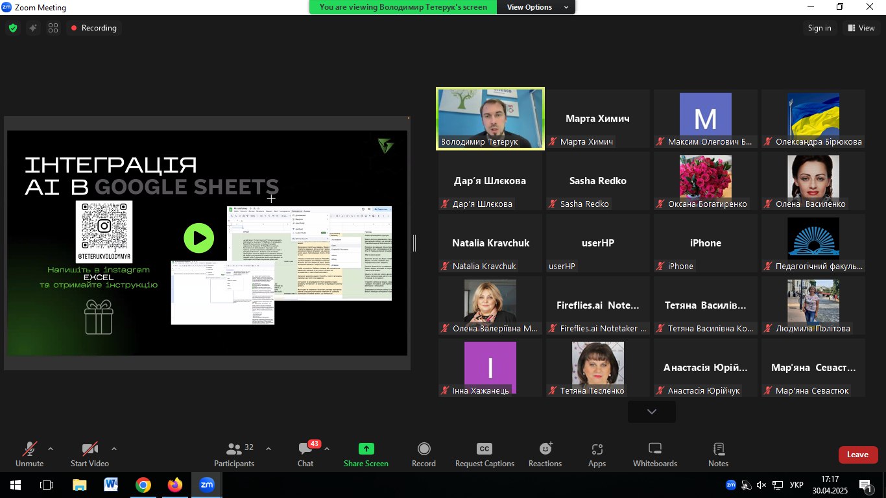Open Firefox from taskbar

174,485
